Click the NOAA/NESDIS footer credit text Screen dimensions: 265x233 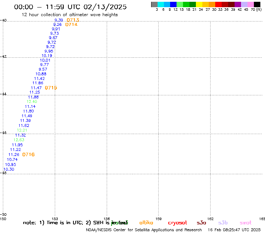click(x=144, y=230)
